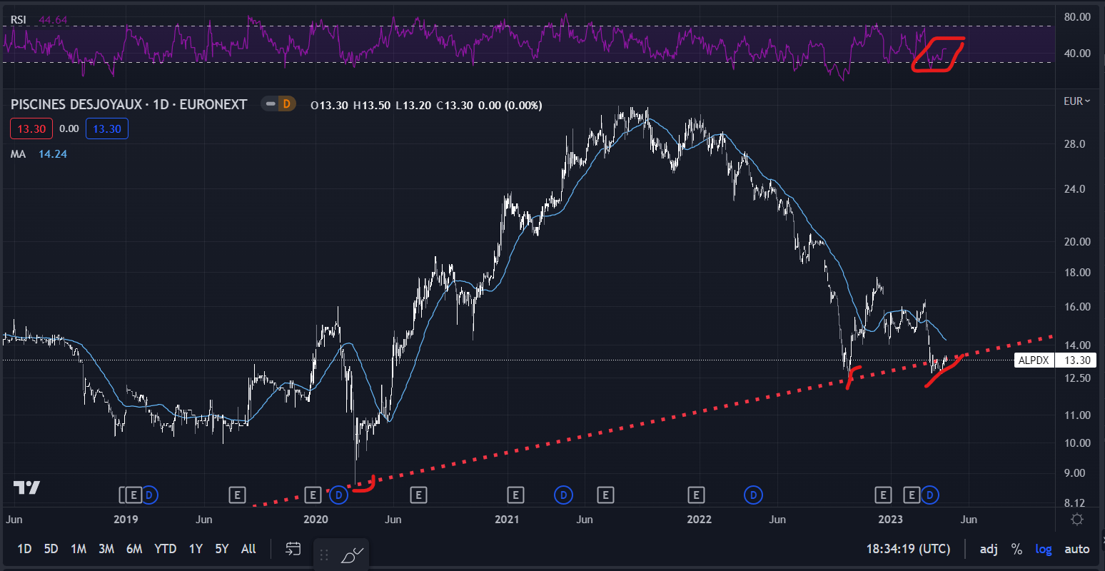This screenshot has height=571, width=1105.
Task: Click the blue 13.30 buy price button
Action: tap(107, 128)
